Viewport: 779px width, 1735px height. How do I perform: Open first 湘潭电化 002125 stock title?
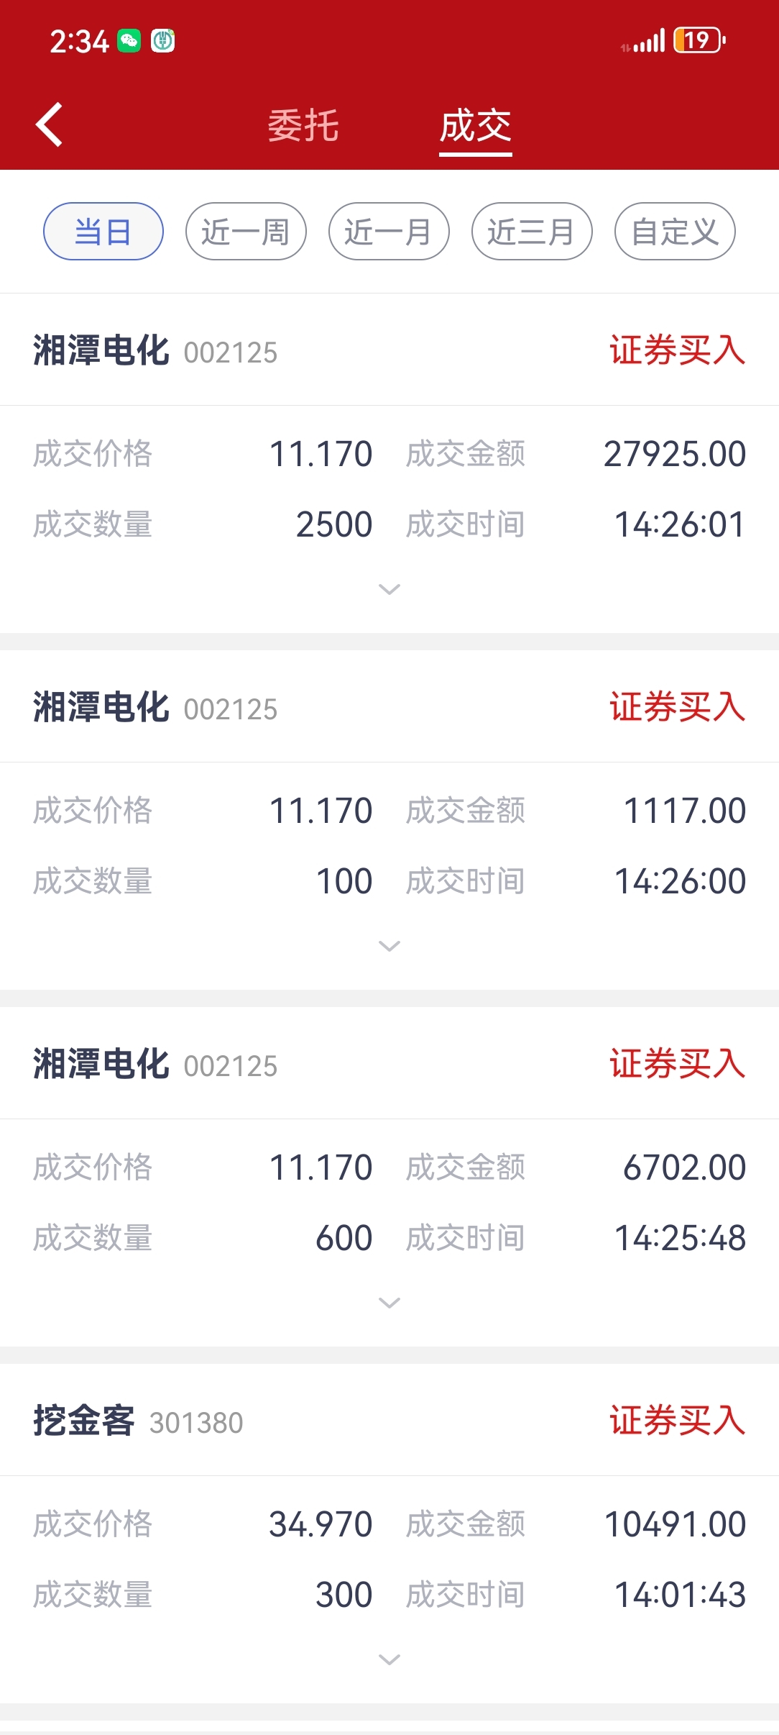coord(155,351)
